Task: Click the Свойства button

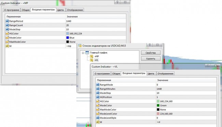Action: tap(151, 53)
